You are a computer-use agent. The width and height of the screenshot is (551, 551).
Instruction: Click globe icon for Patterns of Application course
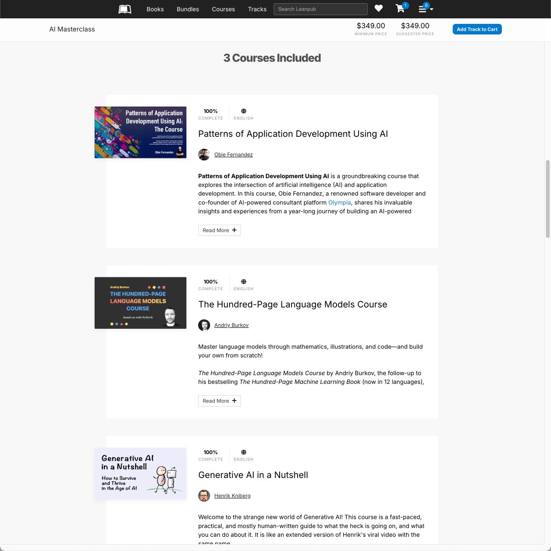coord(244,111)
